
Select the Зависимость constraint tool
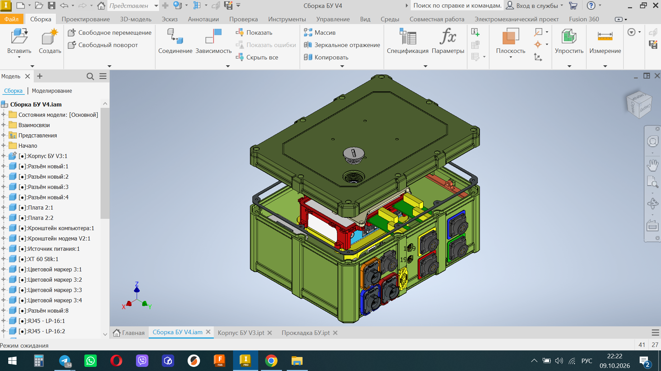tap(213, 41)
